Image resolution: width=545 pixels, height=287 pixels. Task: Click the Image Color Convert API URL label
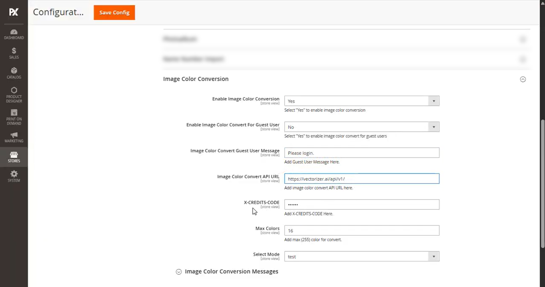coord(248,177)
